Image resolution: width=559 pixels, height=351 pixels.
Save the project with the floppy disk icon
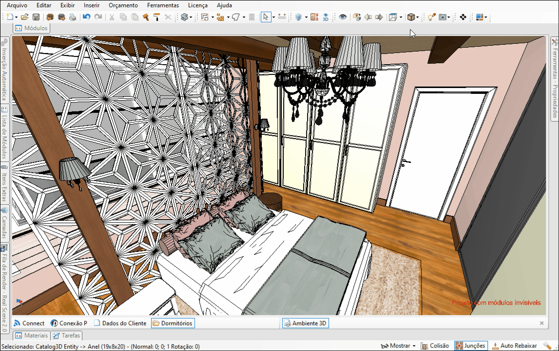pos(36,17)
